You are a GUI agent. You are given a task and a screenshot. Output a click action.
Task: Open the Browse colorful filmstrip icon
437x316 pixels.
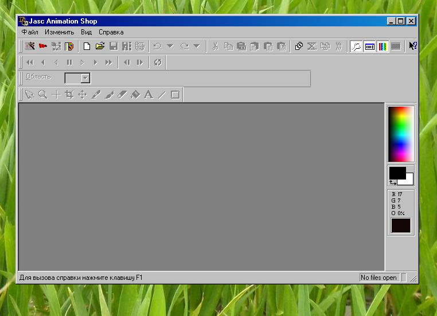pos(69,46)
